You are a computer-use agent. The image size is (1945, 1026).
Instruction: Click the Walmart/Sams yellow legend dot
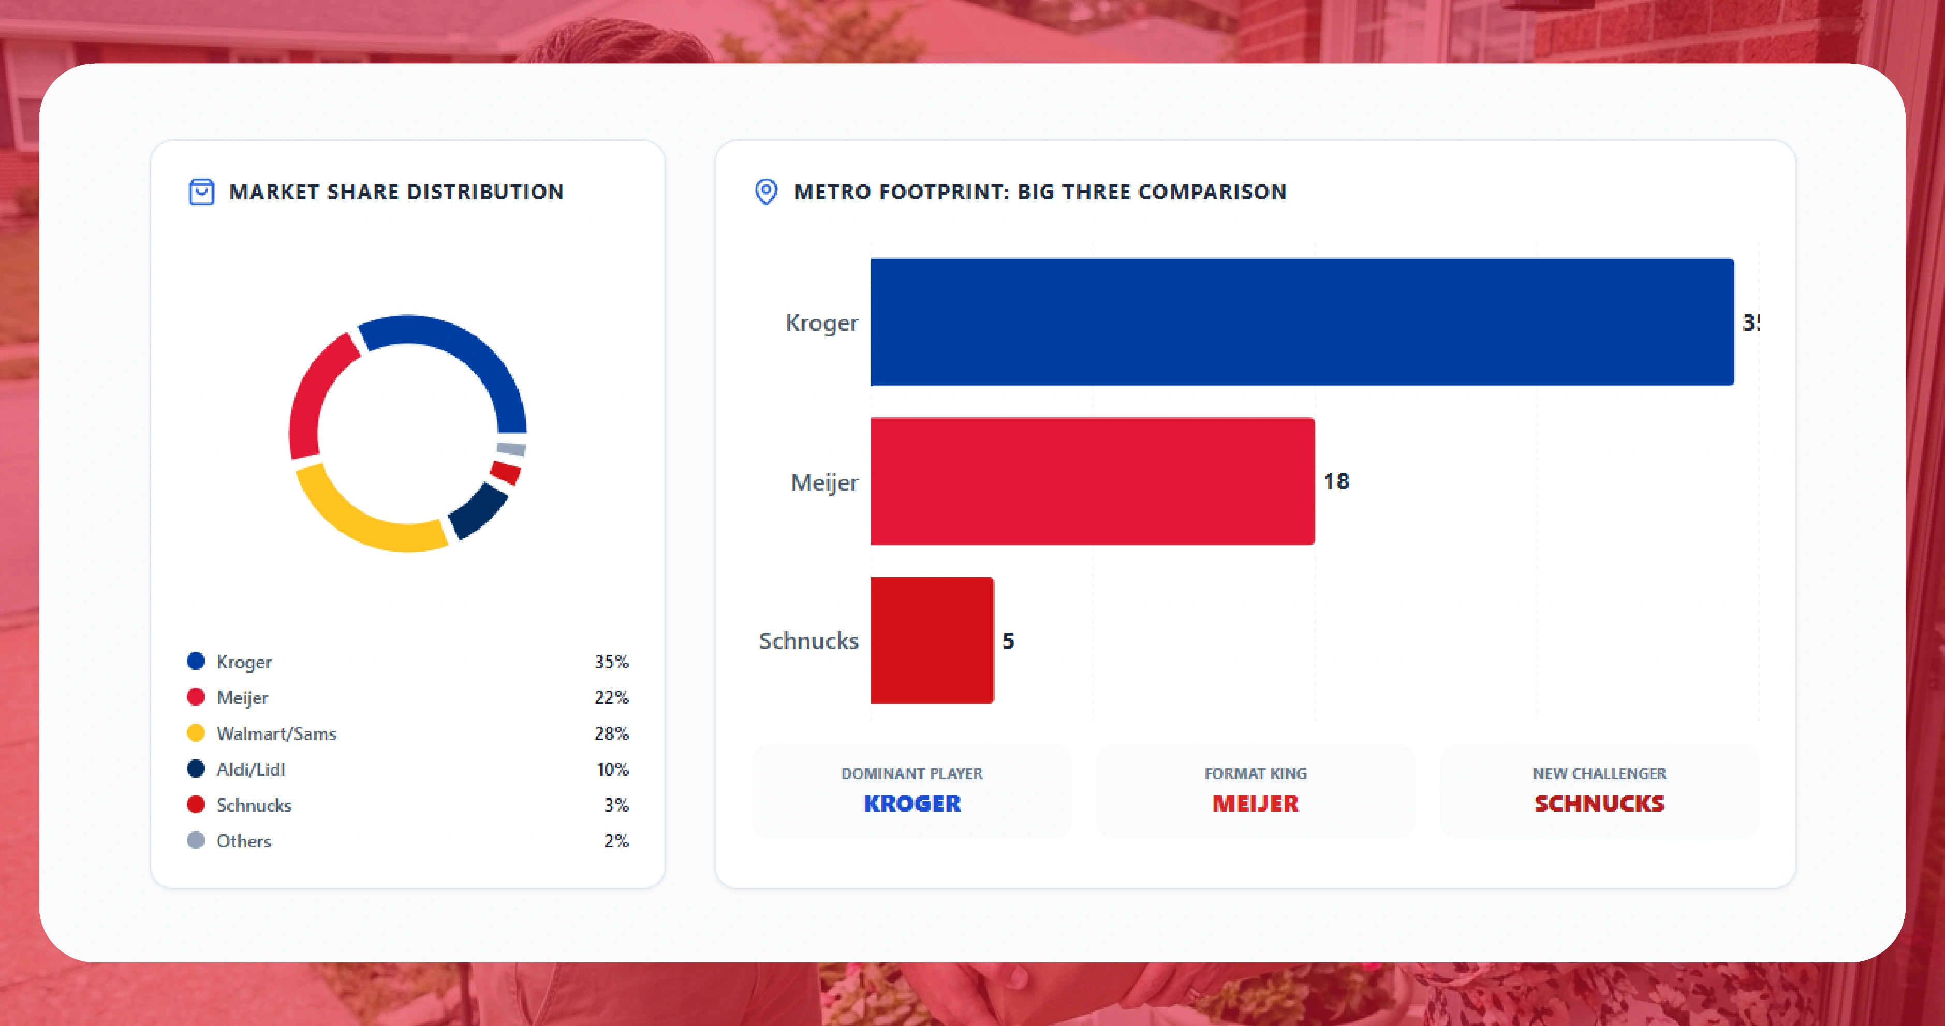(196, 733)
